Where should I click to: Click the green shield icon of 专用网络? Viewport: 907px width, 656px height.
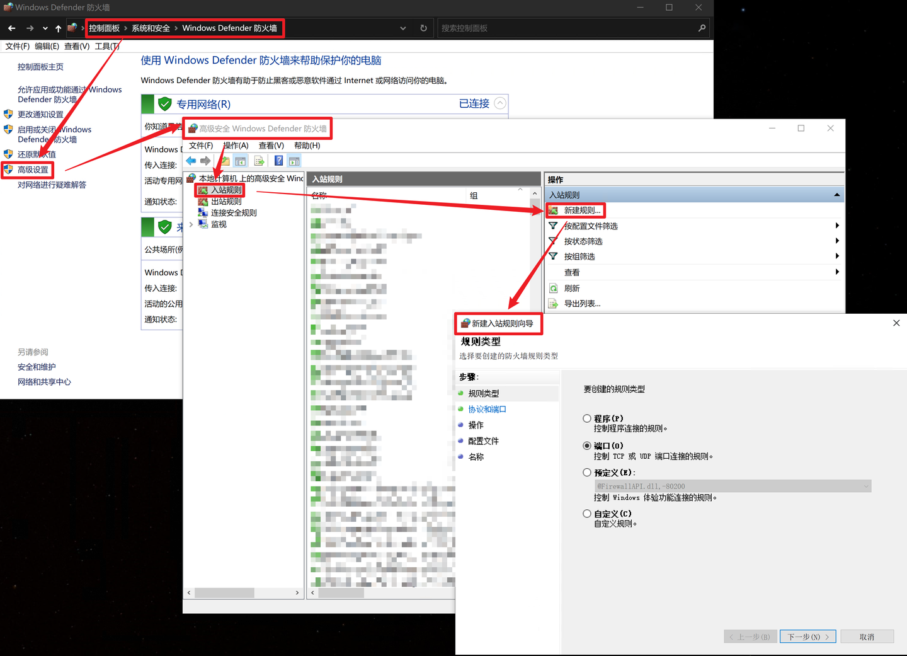(x=165, y=104)
